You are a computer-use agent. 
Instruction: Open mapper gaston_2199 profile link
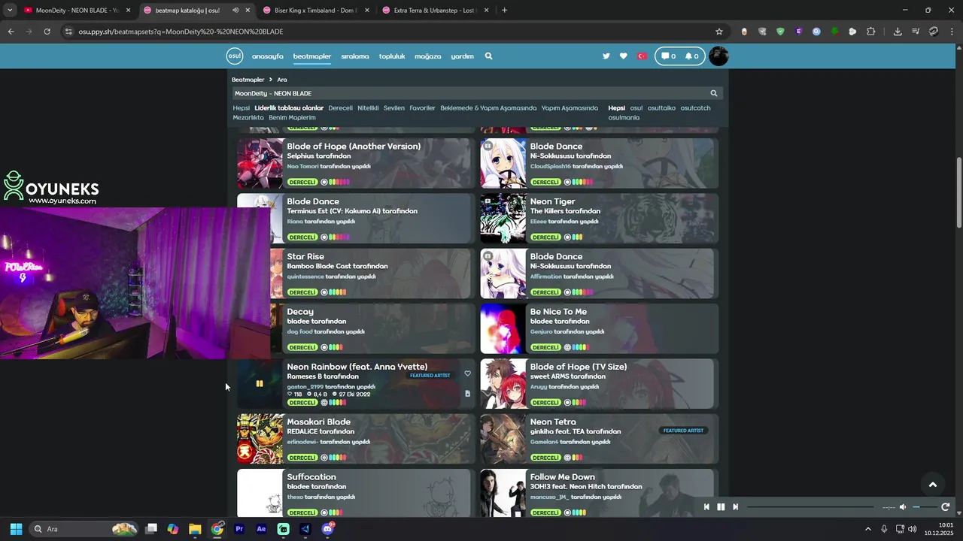305,387
